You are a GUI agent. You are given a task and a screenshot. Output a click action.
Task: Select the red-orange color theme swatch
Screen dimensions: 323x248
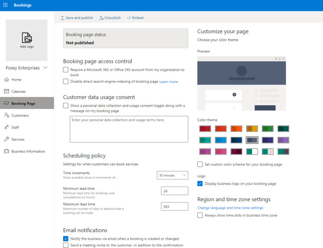click(220, 129)
